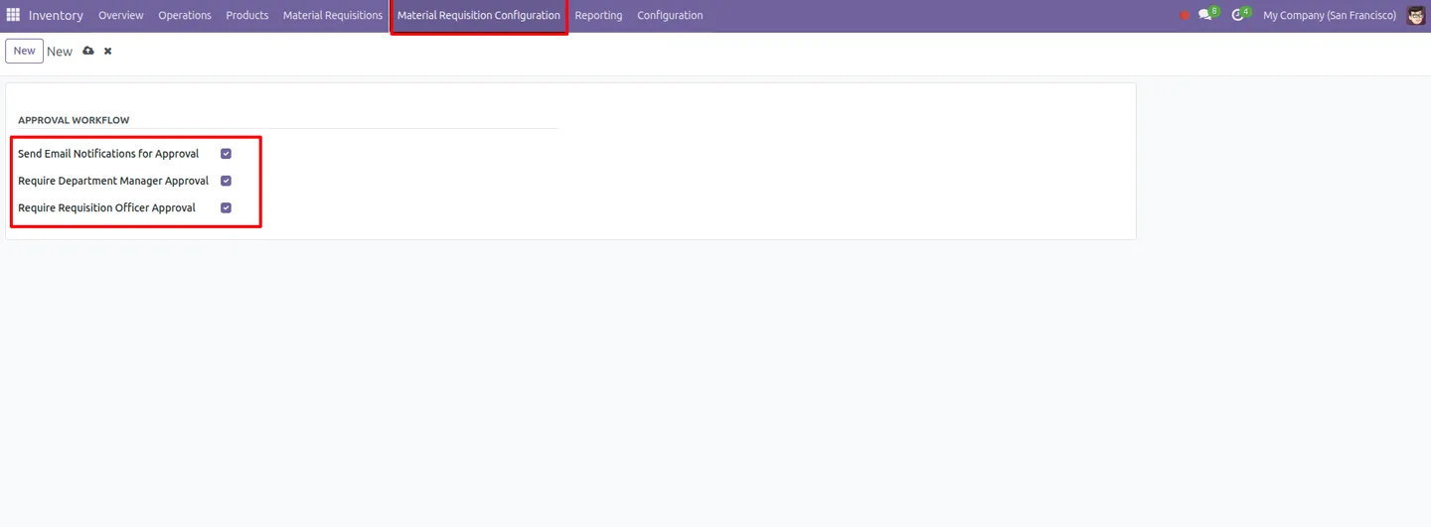
Task: Click the red recording status dot
Action: pos(1185,16)
